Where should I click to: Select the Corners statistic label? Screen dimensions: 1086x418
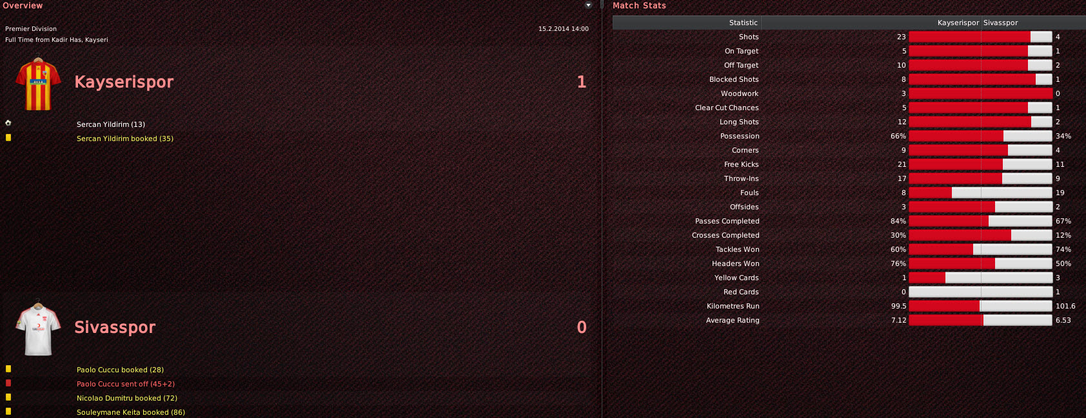click(745, 150)
